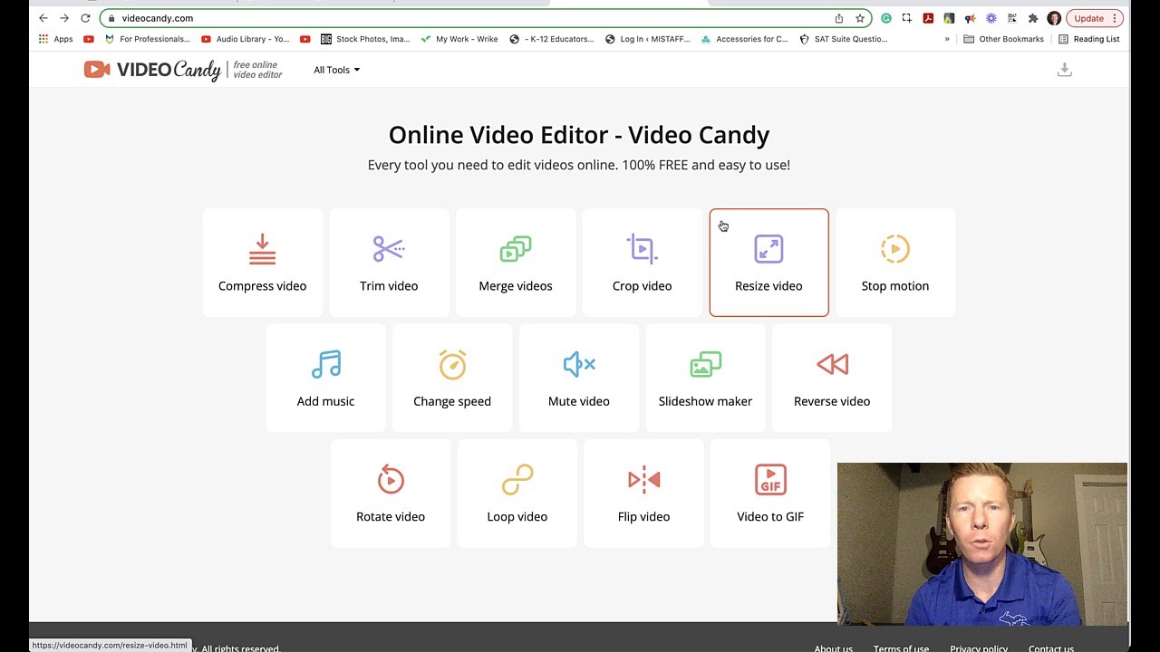
Task: Click the Adobe Acrobat extension icon
Action: [x=928, y=18]
